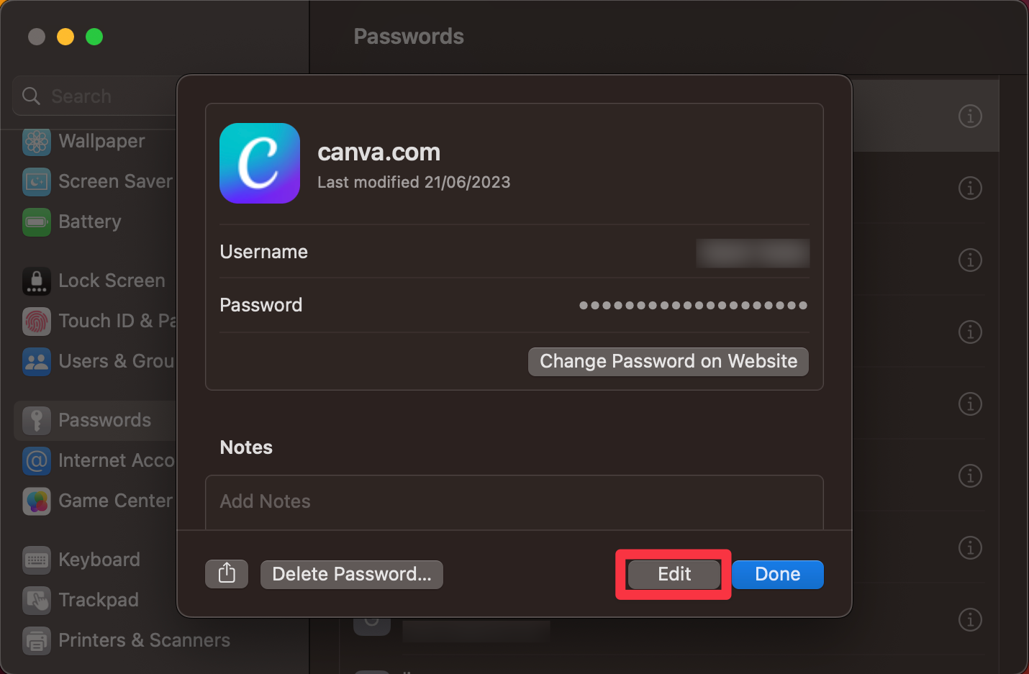Click the Trackpad sidebar icon

[37, 601]
